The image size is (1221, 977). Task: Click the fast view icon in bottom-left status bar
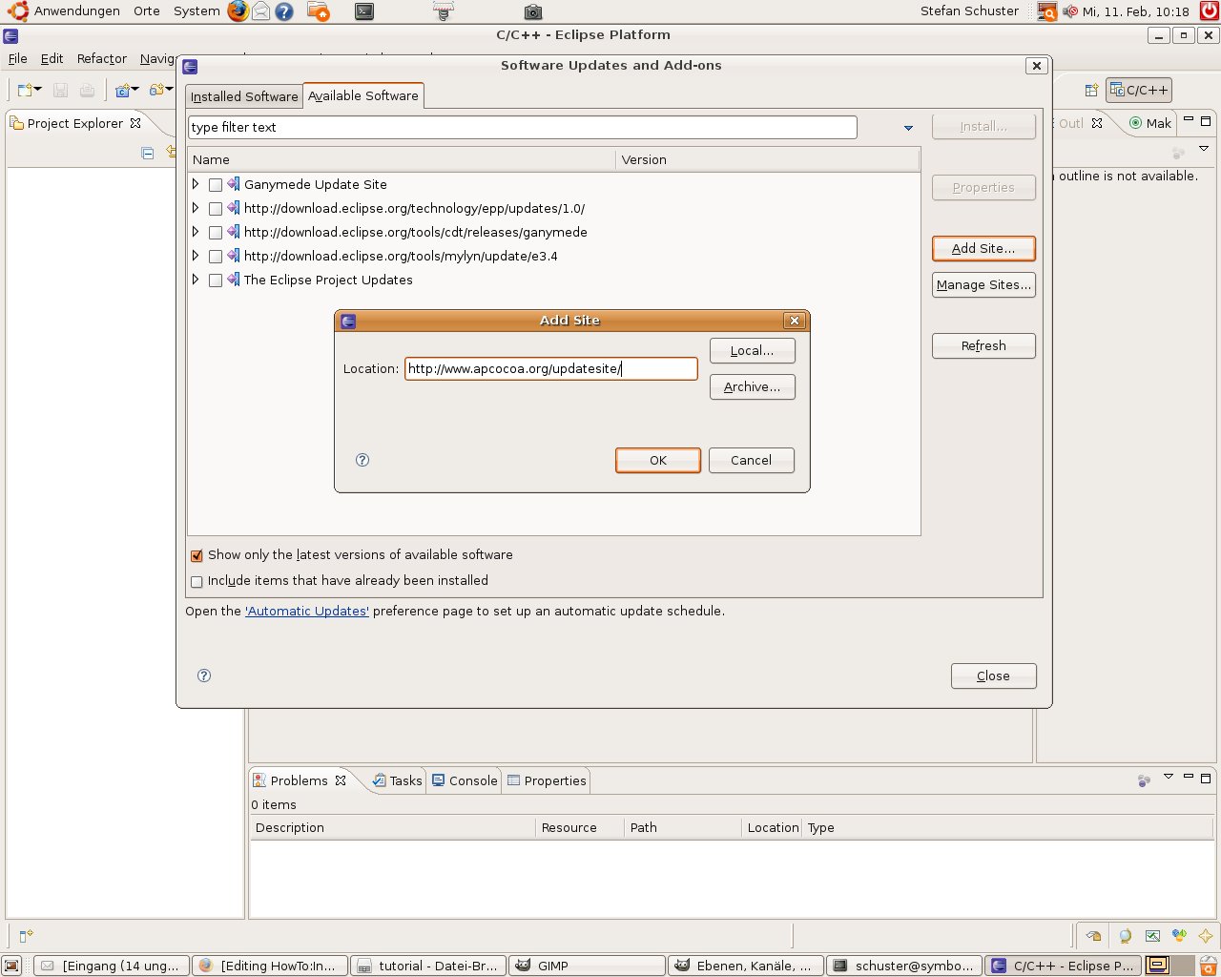(26, 936)
